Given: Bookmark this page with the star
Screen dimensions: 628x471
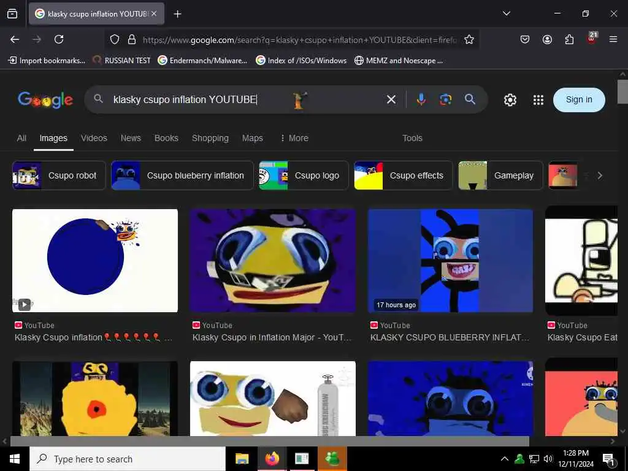Looking at the screenshot, I should (469, 39).
